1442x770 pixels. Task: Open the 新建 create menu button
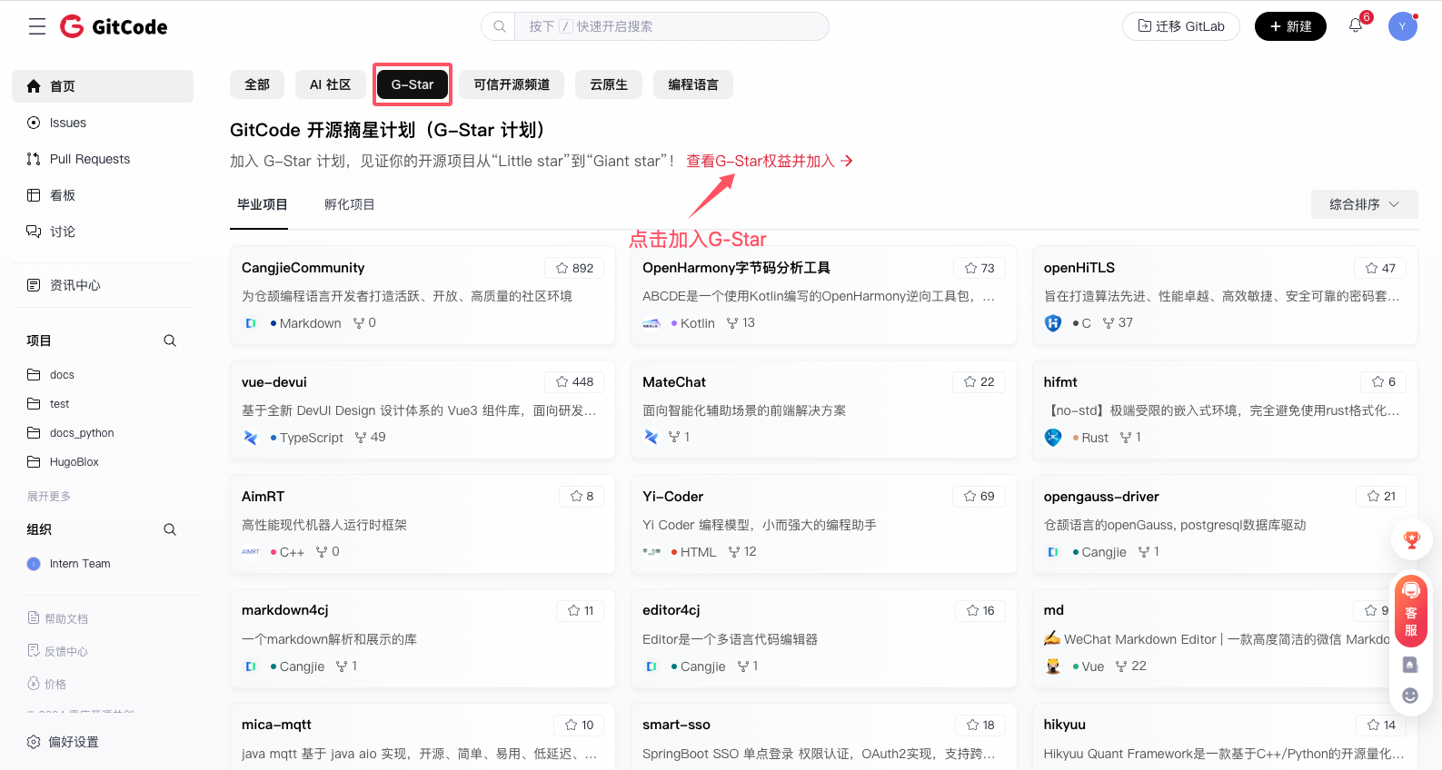coord(1289,26)
